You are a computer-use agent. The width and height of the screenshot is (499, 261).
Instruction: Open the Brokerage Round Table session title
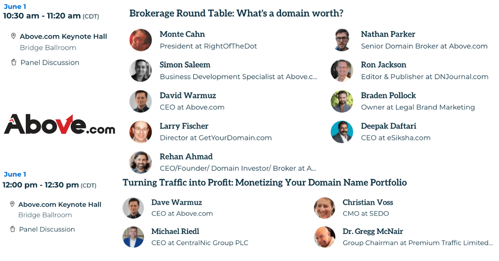coord(236,13)
